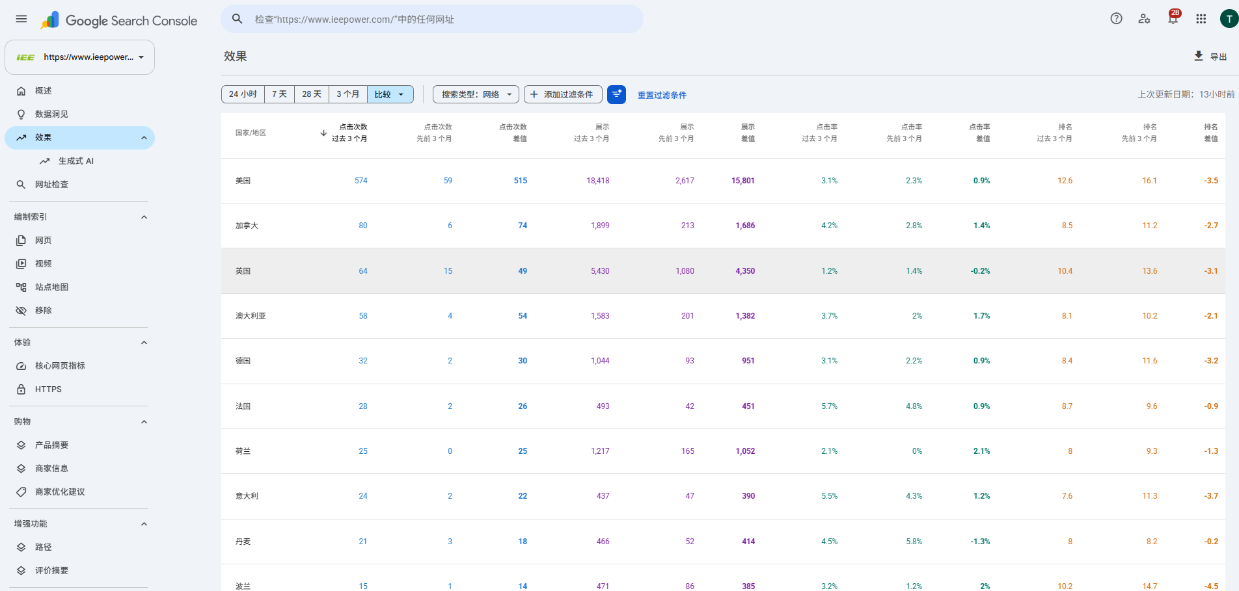Click the 澳大利亚 country row
The image size is (1239, 591).
pos(723,316)
